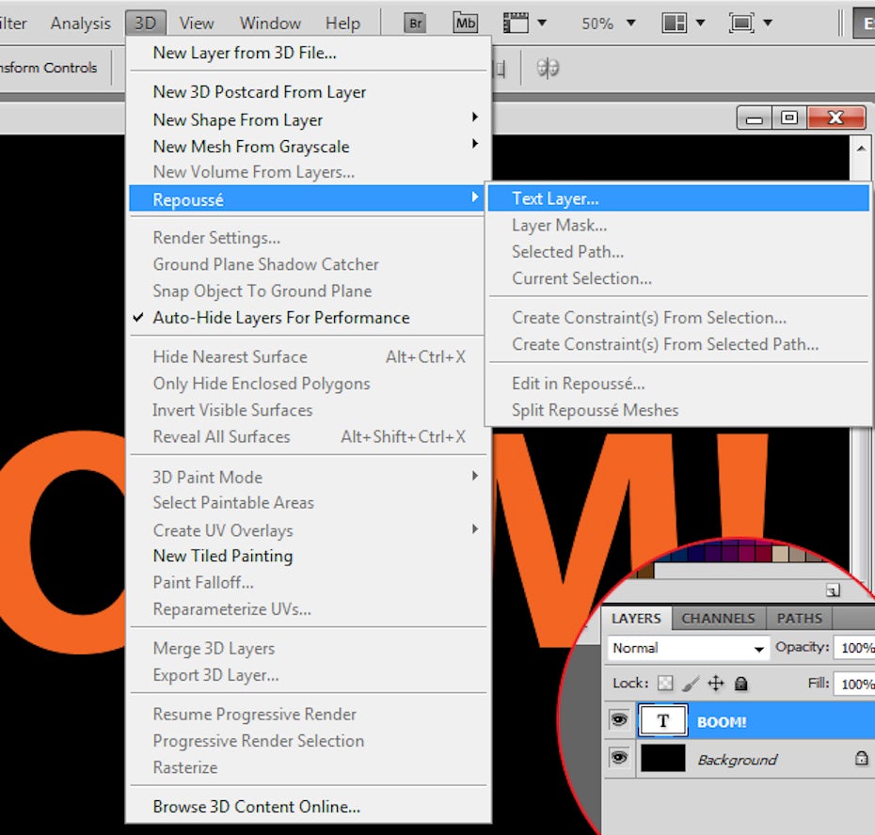Hide the BOOM! text layer

coord(619,720)
